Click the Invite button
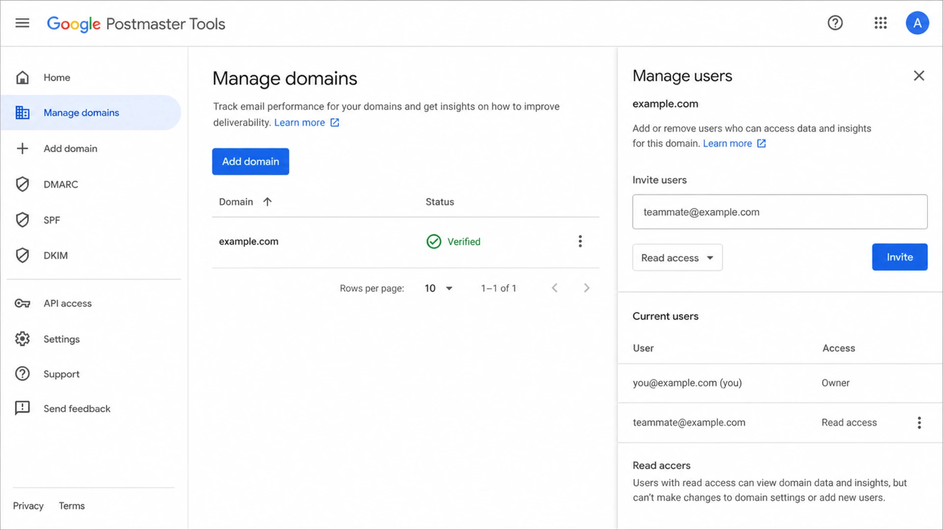The height and width of the screenshot is (530, 943). (899, 257)
